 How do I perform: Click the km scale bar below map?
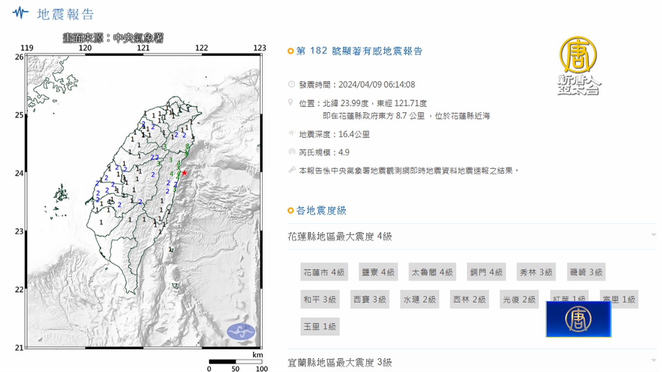point(235,361)
